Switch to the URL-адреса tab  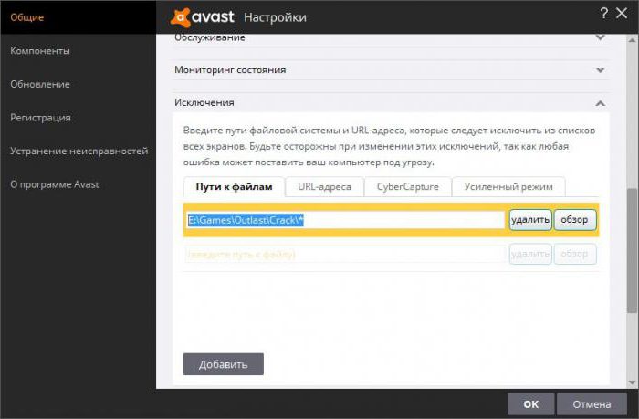(324, 186)
